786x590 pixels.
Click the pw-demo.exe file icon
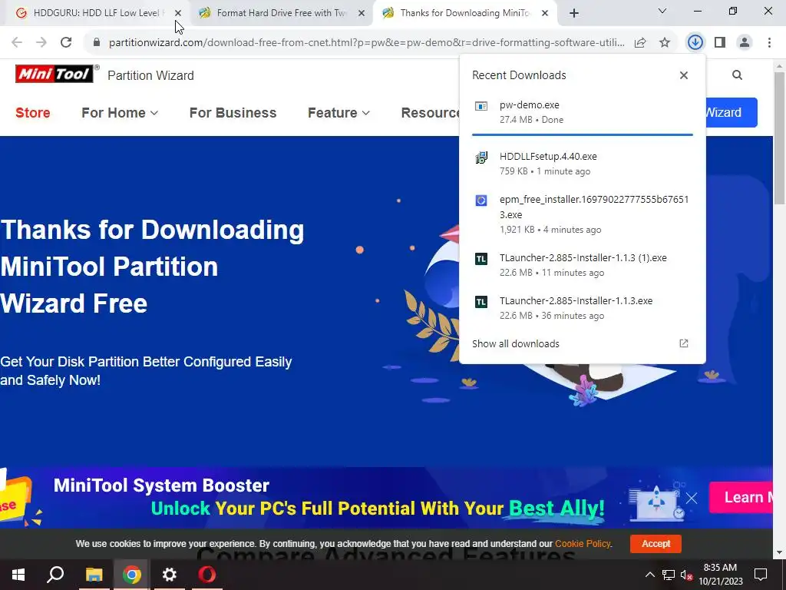click(x=481, y=106)
